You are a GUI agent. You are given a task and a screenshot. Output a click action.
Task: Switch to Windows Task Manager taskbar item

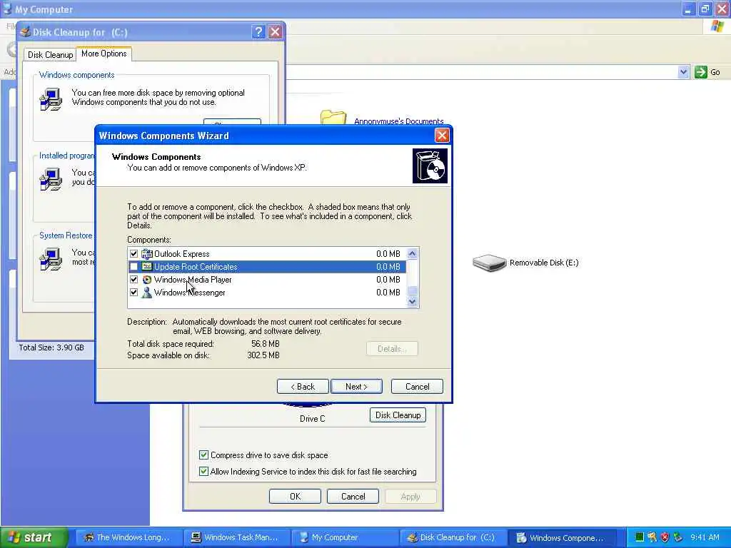pyautogui.click(x=237, y=537)
